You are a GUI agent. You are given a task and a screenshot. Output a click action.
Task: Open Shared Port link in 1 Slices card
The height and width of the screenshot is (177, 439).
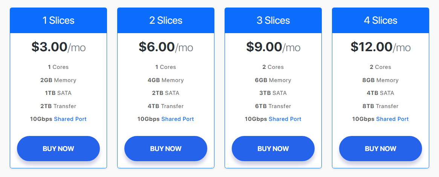click(70, 119)
